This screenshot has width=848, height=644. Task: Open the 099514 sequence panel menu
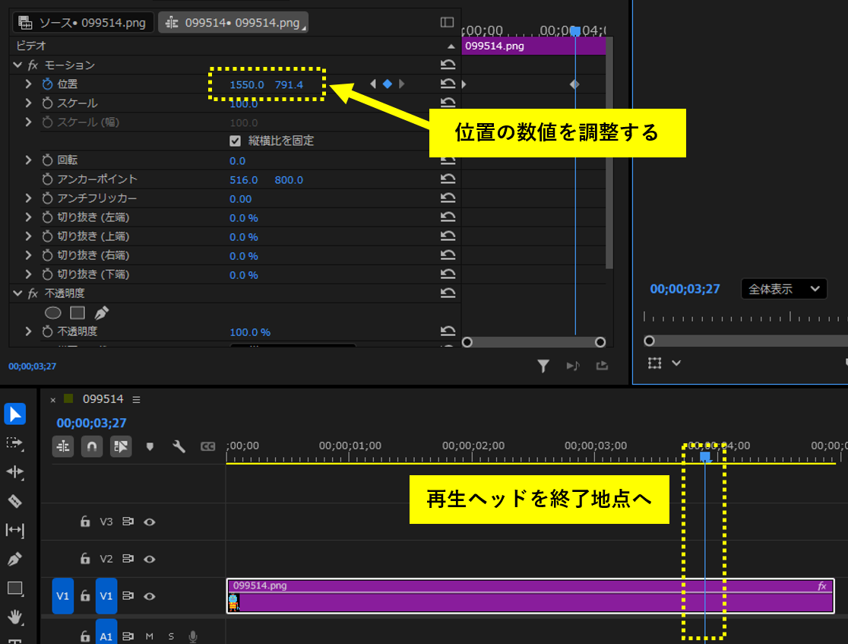[137, 399]
